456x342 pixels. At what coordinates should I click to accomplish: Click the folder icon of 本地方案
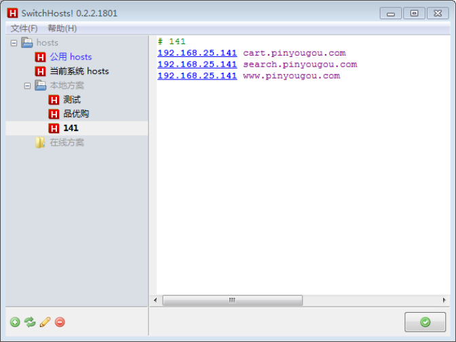click(41, 85)
